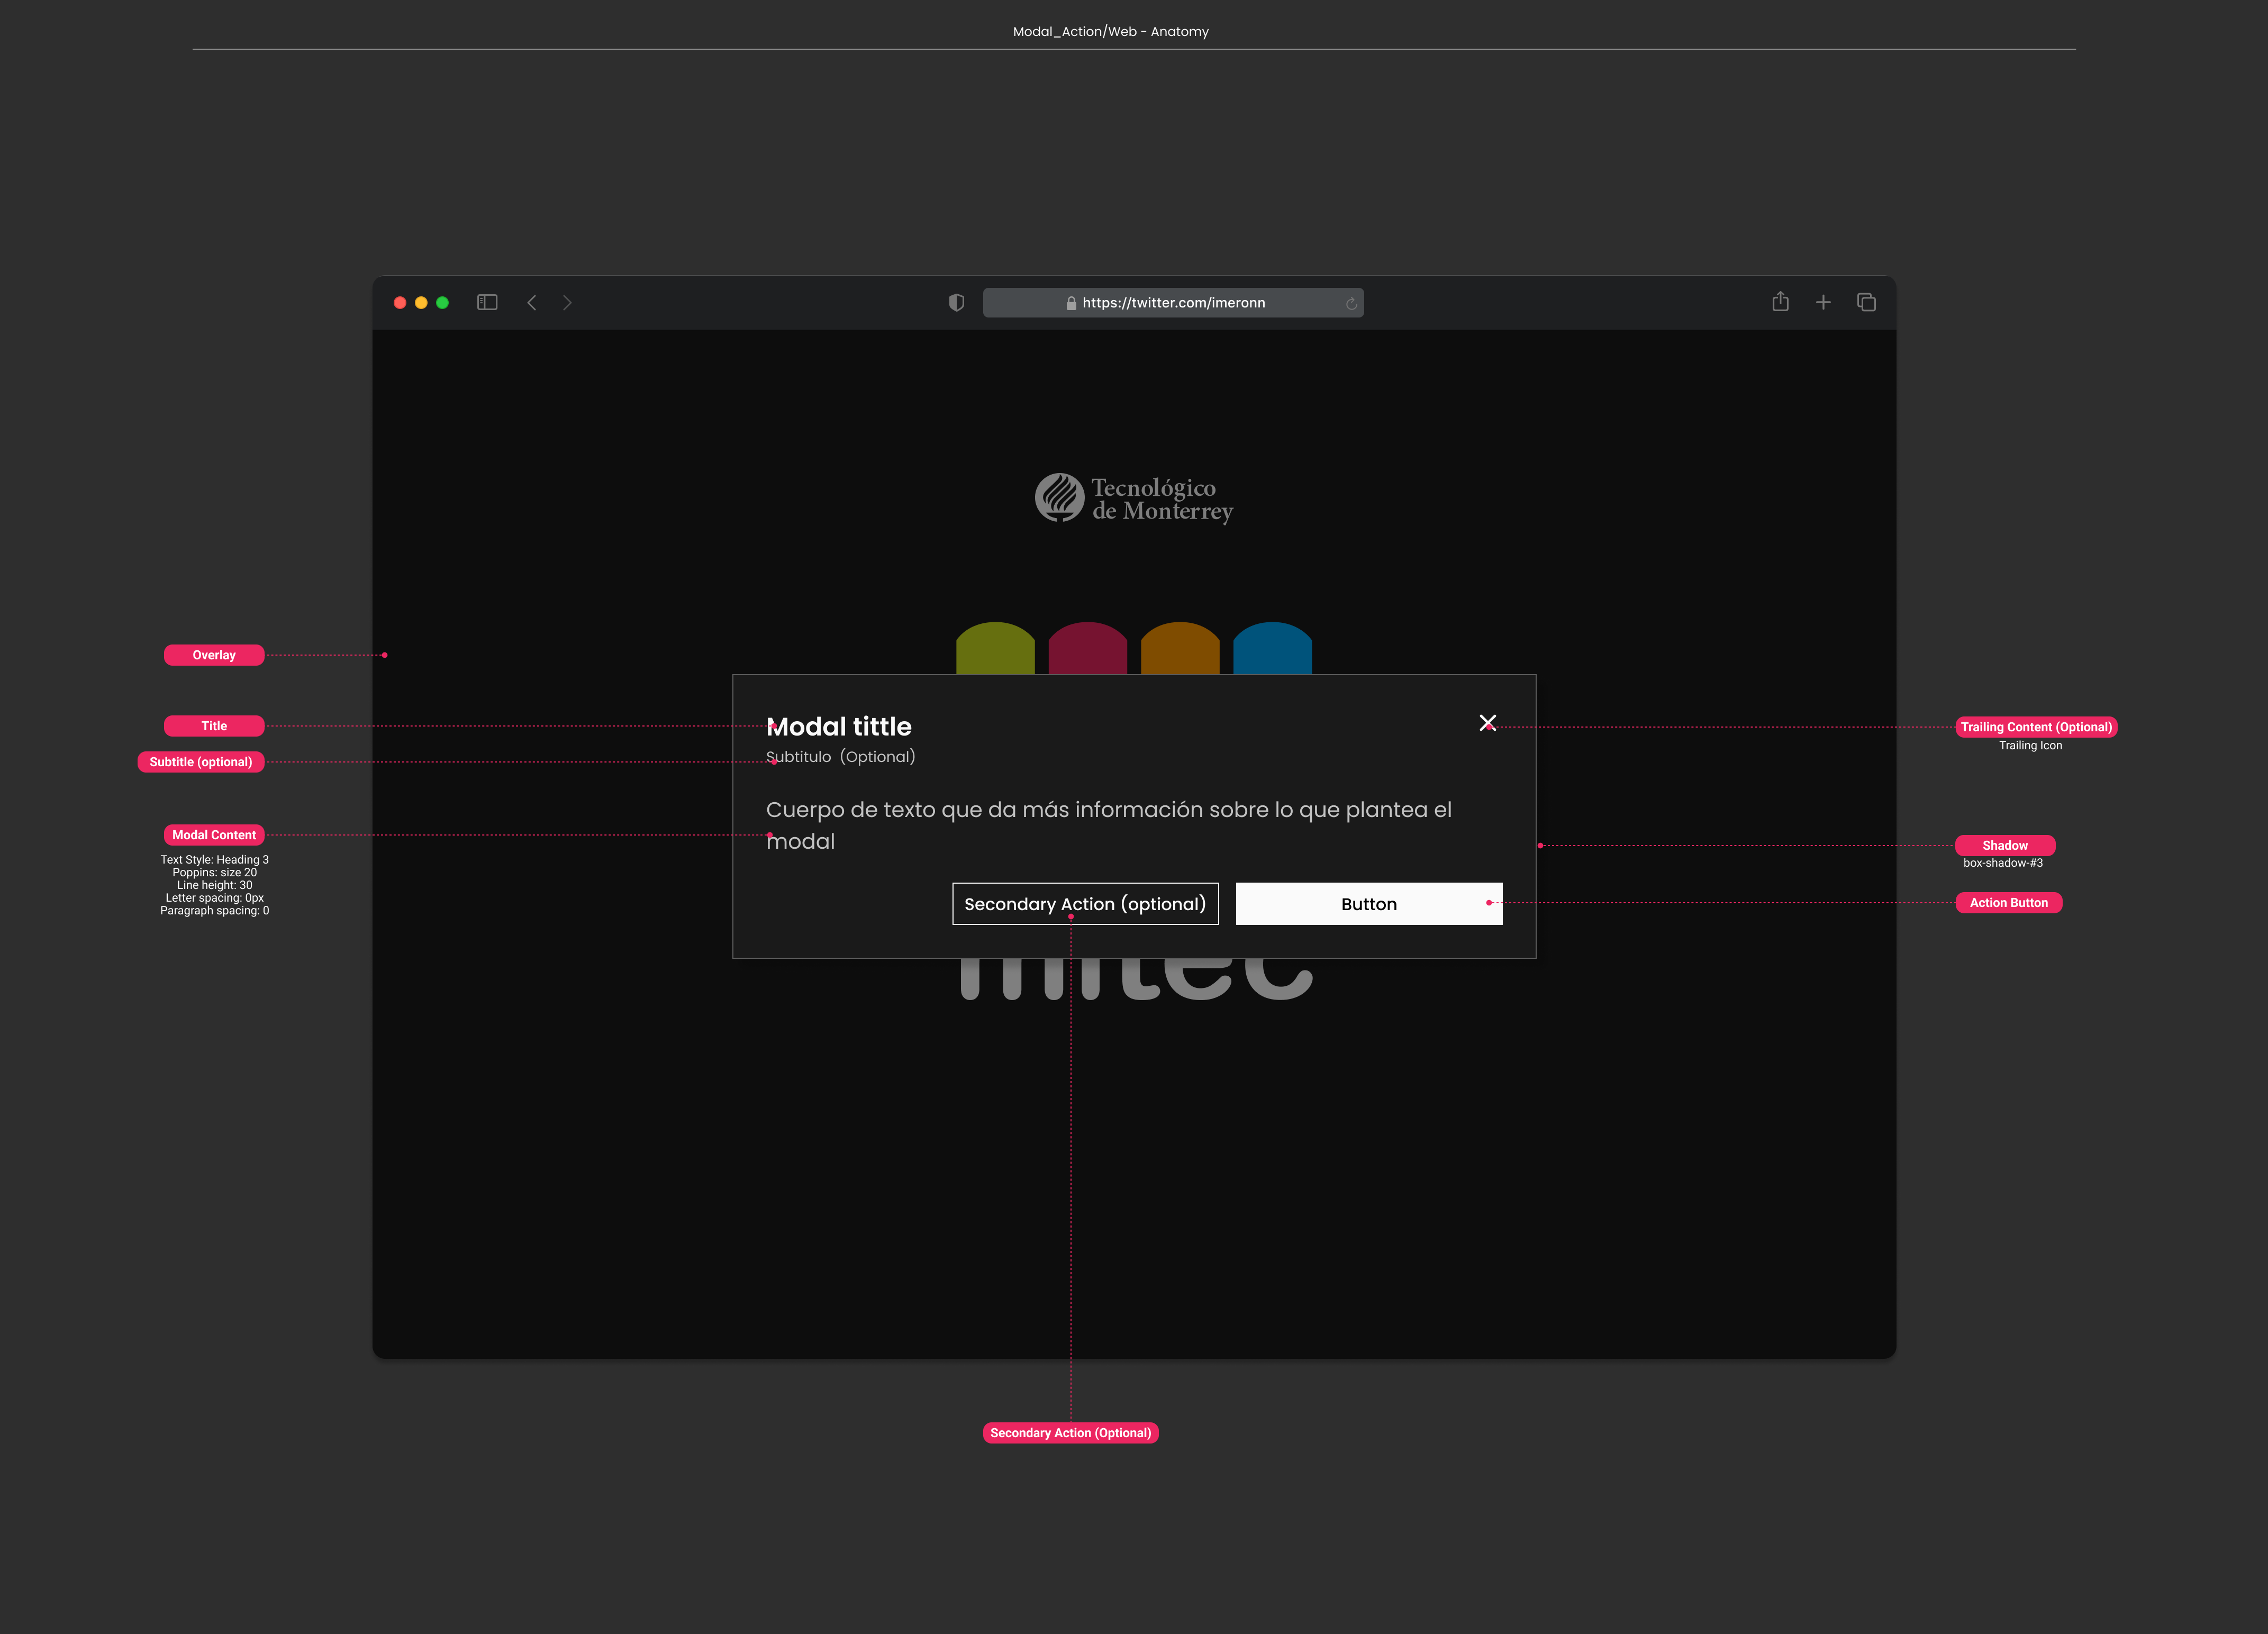The image size is (2268, 1634).
Task: Show the tab overview icon
Action: click(1866, 302)
